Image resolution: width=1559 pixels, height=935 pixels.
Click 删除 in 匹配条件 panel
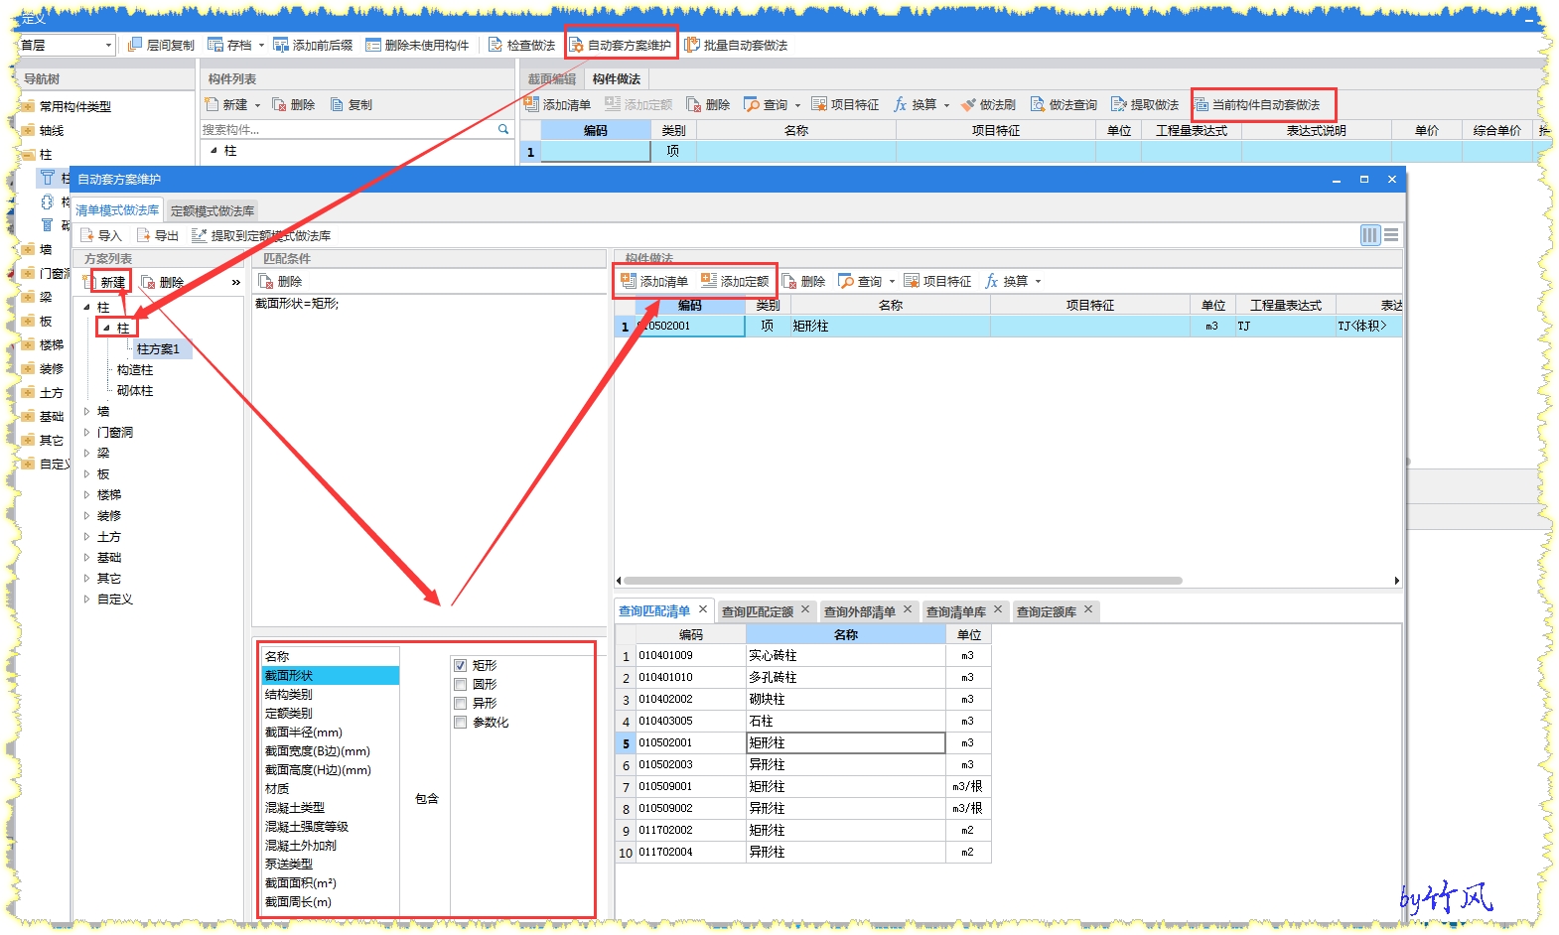point(280,281)
